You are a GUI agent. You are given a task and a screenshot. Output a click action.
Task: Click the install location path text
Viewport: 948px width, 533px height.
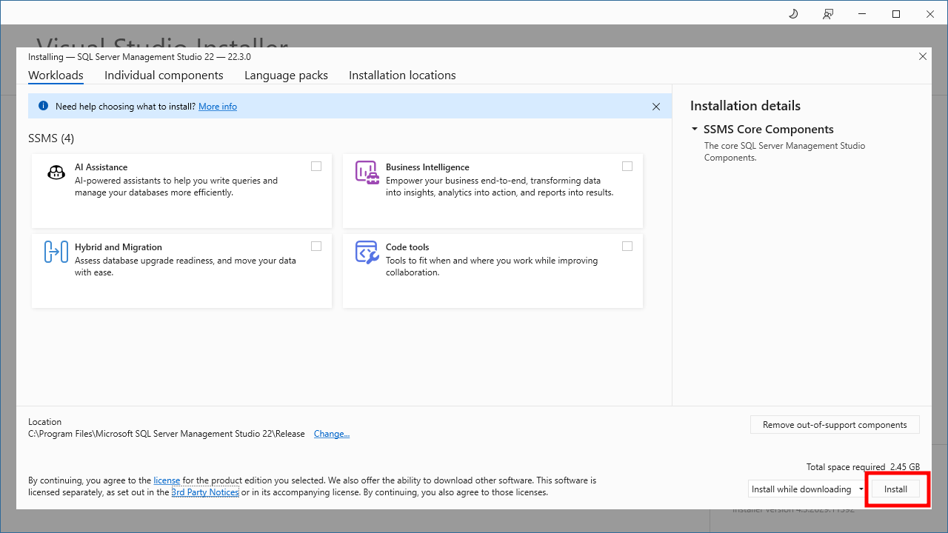(x=167, y=434)
